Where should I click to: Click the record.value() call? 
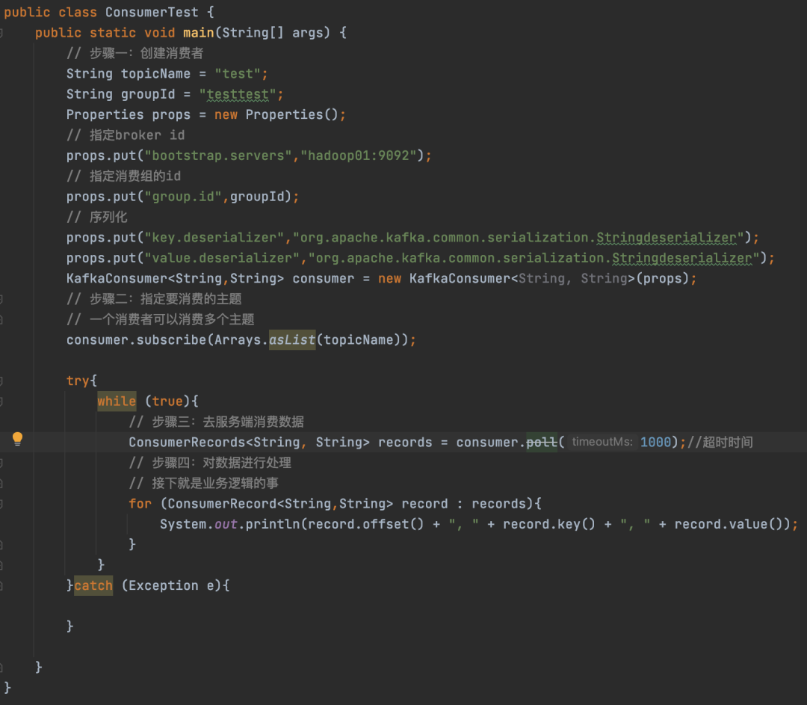tap(729, 524)
